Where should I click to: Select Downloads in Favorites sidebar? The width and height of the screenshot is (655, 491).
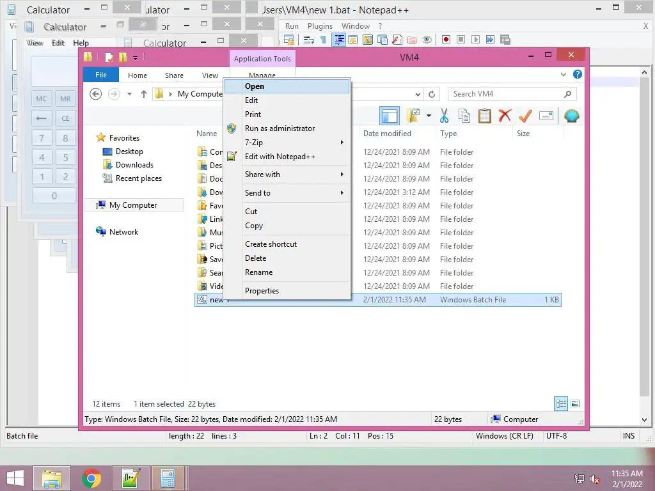[134, 165]
